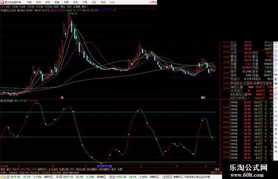
Task: Click the MA120 legend label in the chart header
Action: click(89, 11)
